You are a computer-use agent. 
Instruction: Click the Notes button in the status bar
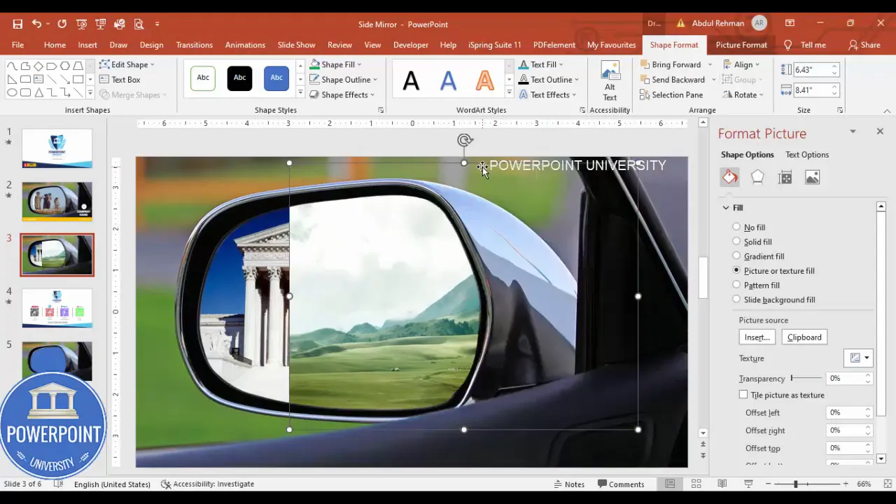(569, 484)
